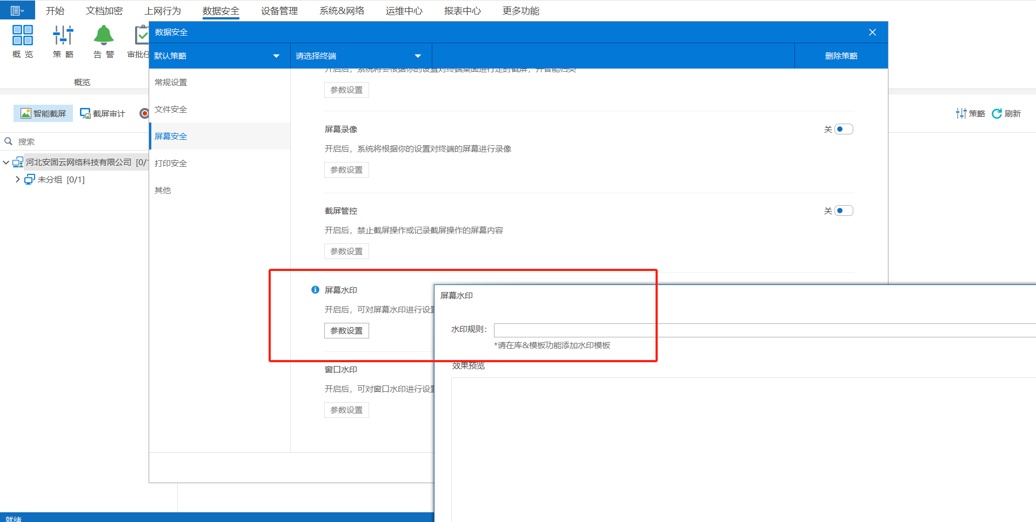Screen dimensions: 1036x522
Task: Switch to the 设备管理 menu tab
Action: 279,11
